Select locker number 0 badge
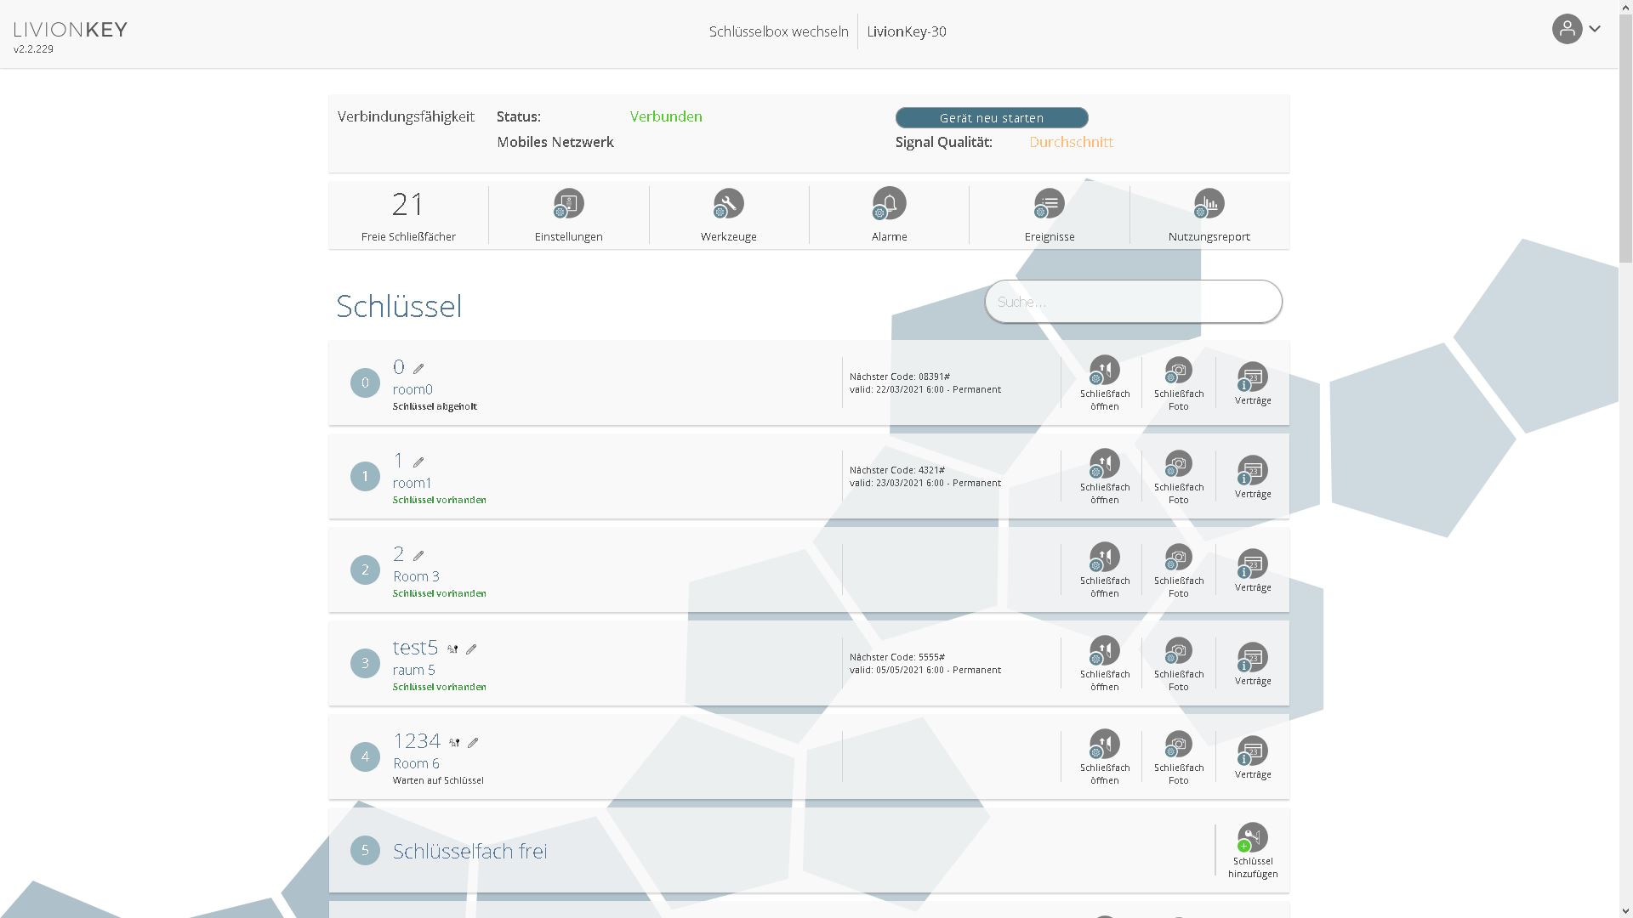This screenshot has width=1633, height=918. pyautogui.click(x=365, y=382)
